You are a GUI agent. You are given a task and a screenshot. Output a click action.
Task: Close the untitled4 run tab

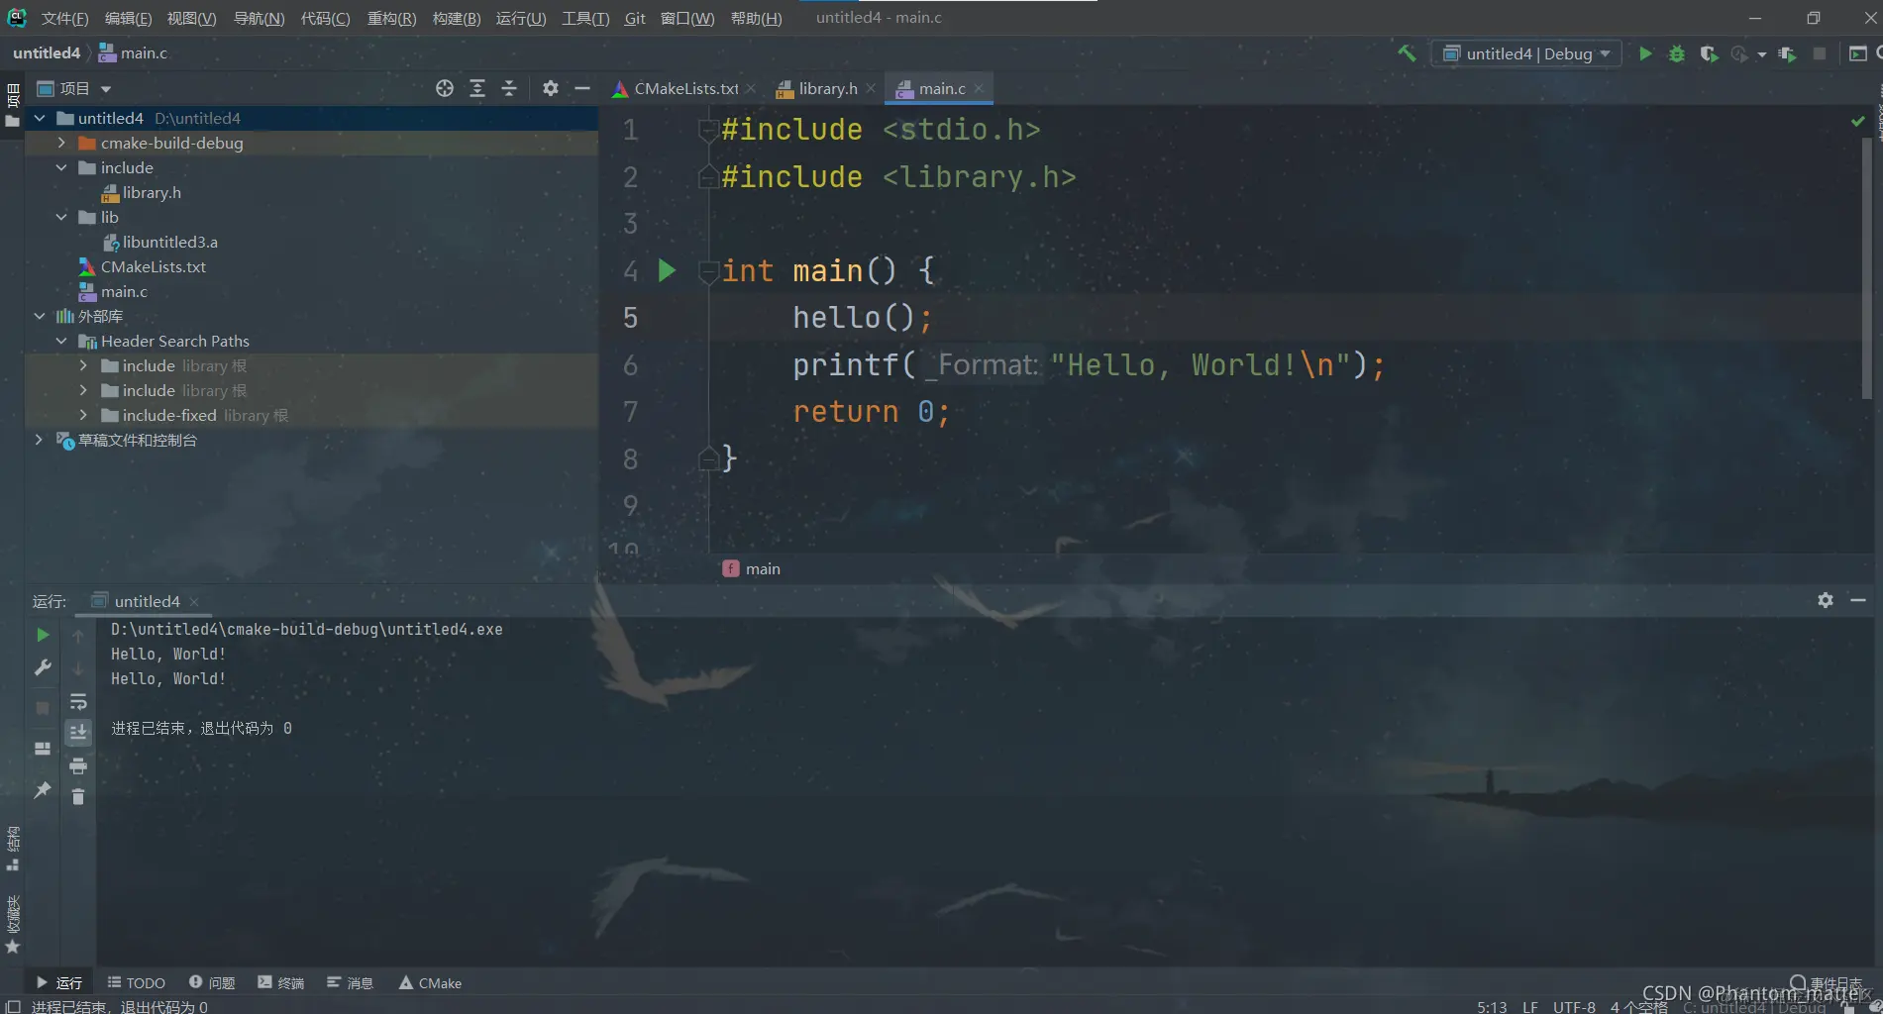(194, 601)
